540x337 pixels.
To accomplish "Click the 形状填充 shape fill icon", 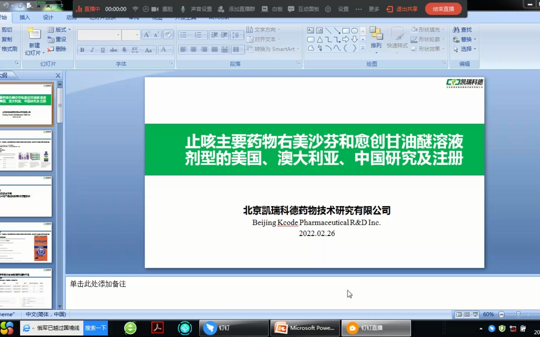I will coord(414,29).
